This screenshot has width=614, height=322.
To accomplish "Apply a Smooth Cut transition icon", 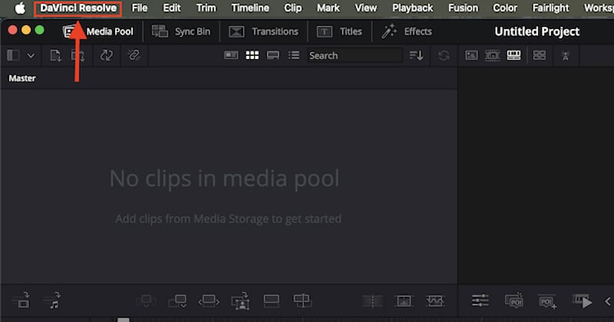I will pos(434,301).
